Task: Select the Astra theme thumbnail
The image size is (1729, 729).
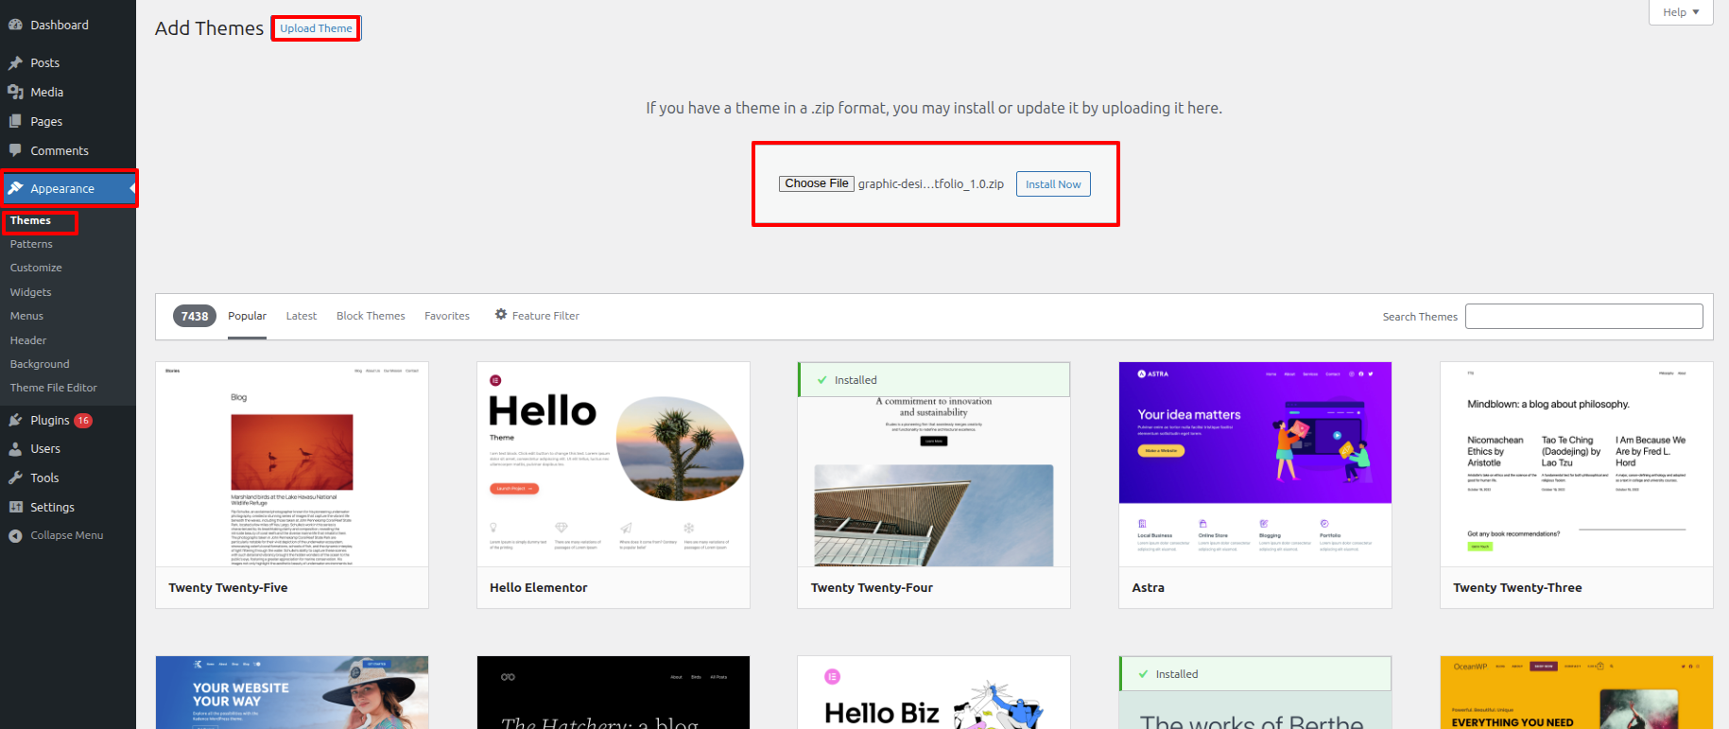Action: [1254, 464]
